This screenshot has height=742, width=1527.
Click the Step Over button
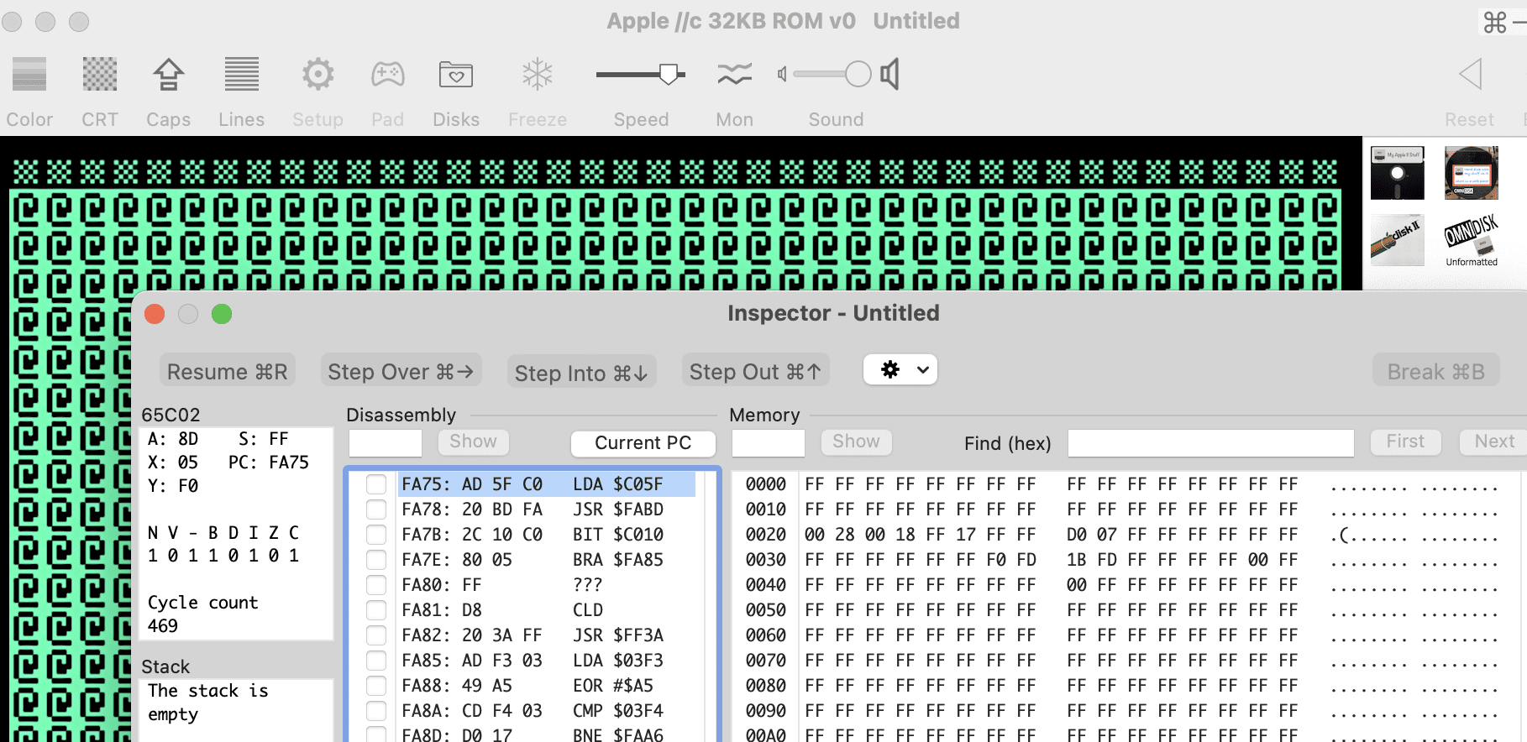401,371
